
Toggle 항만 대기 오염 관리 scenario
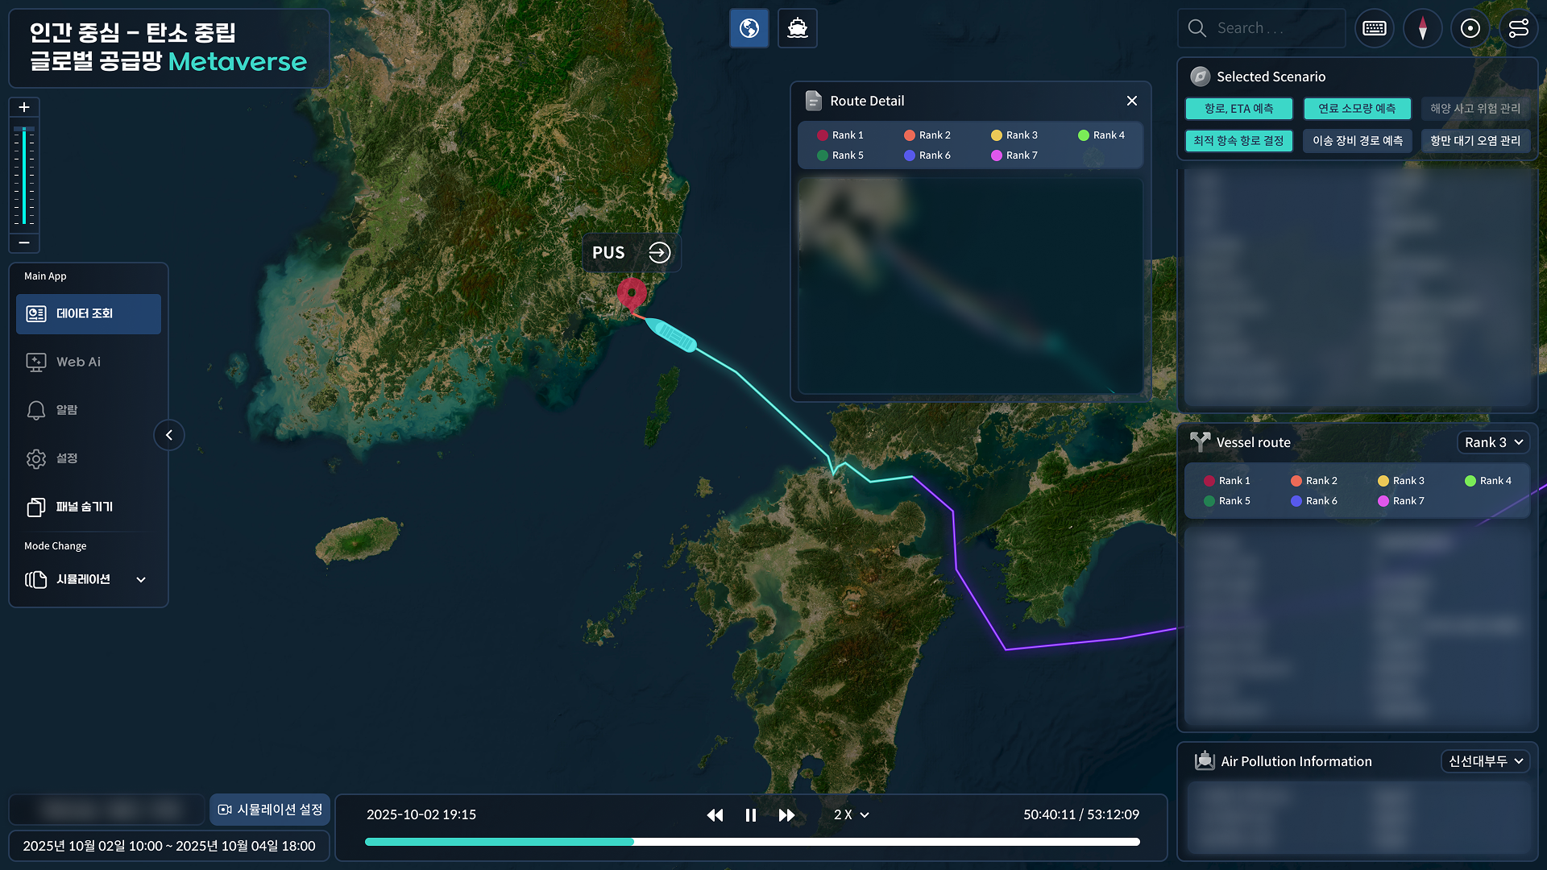coord(1475,141)
